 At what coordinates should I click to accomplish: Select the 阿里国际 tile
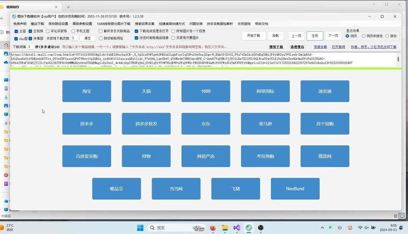265,91
